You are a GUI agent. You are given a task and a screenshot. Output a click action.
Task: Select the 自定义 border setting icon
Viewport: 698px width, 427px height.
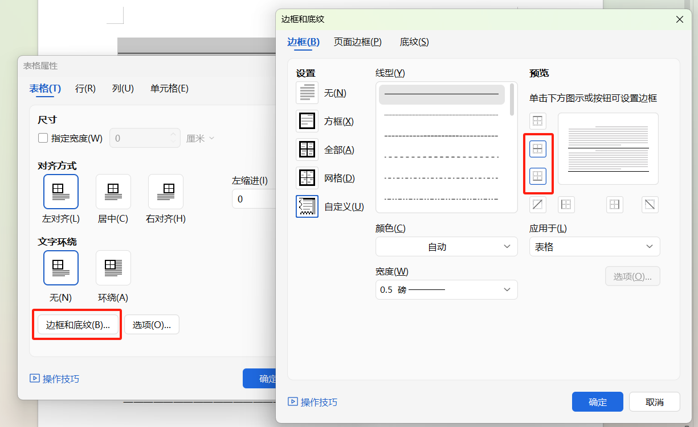307,206
